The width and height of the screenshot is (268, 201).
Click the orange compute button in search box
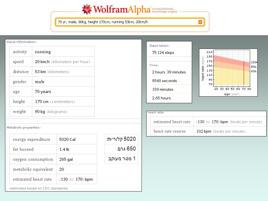[200, 22]
